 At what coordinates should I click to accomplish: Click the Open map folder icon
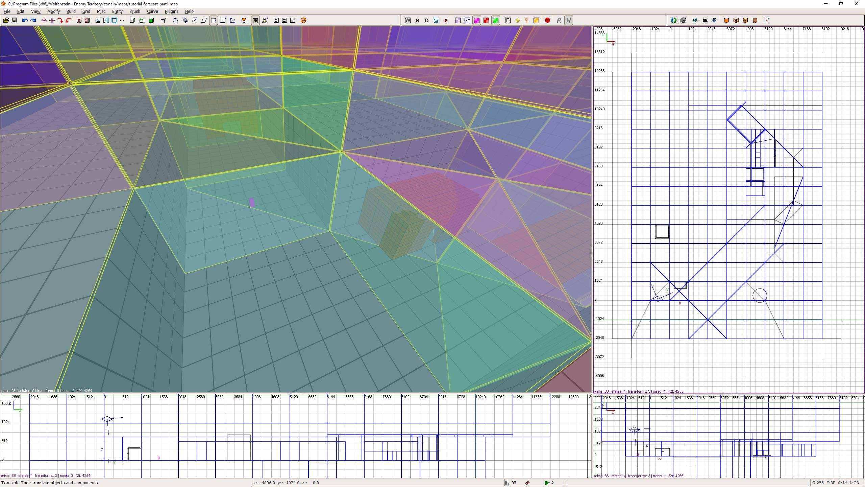coord(6,20)
